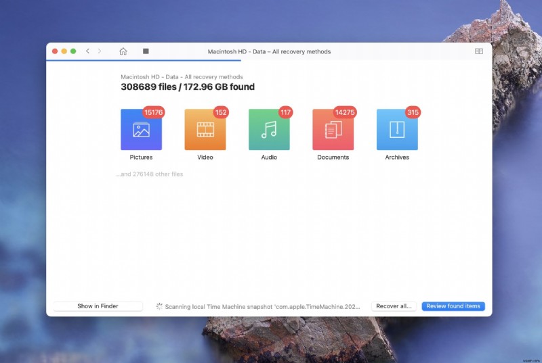The height and width of the screenshot is (363, 542).
Task: Click Review found items button
Action: pyautogui.click(x=453, y=306)
